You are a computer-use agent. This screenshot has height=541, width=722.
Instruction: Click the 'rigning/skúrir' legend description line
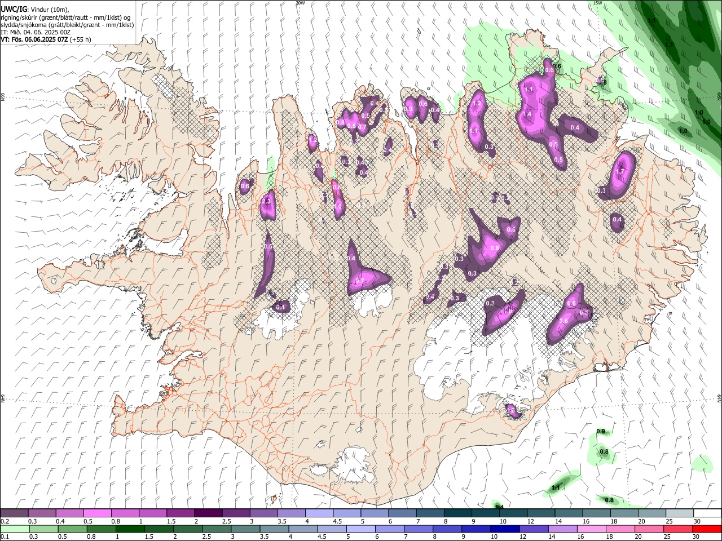(x=66, y=17)
